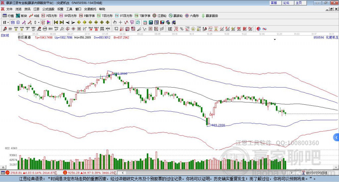
Task: Click the 日K线 label at chart corner
Action: [x=5, y=35]
